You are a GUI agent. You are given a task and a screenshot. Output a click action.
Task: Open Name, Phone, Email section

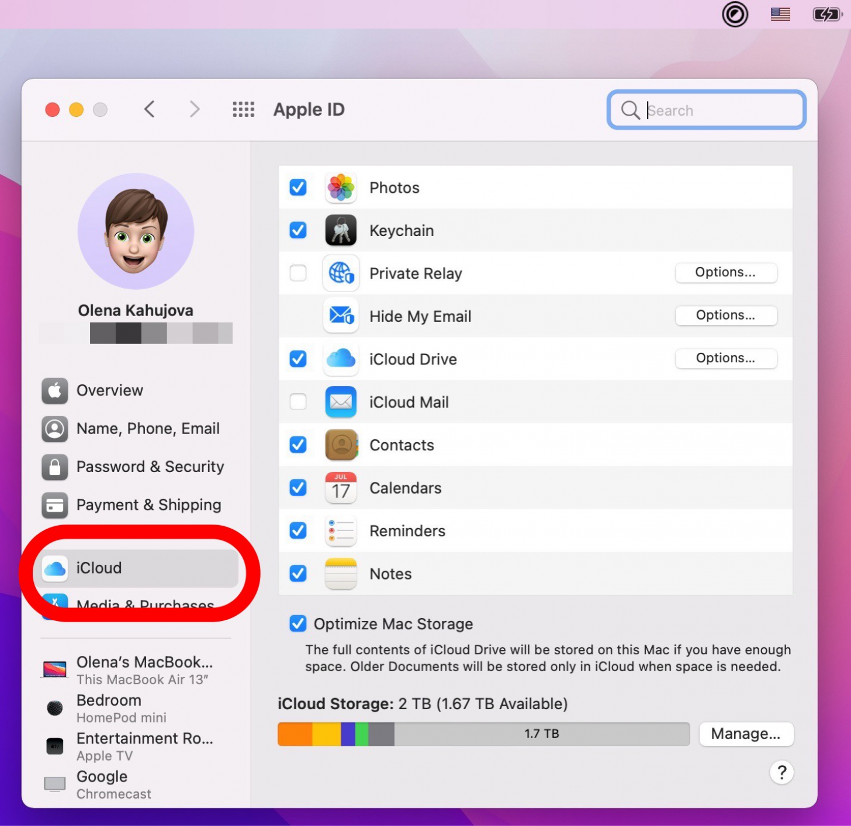point(136,429)
